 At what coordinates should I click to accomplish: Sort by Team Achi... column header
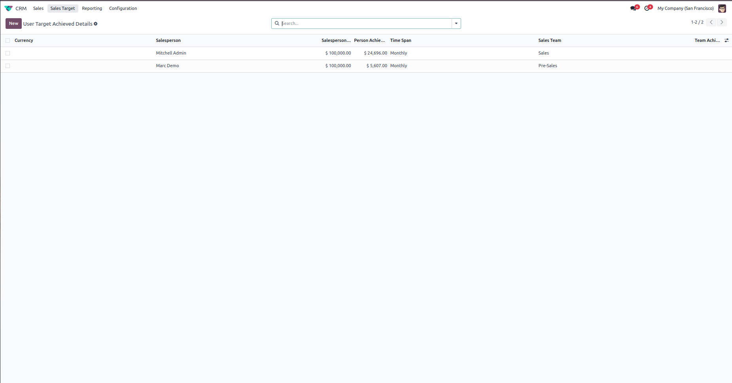(707, 40)
